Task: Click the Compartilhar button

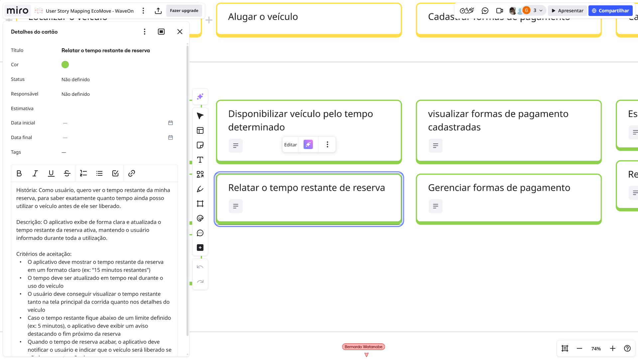Action: [x=610, y=11]
